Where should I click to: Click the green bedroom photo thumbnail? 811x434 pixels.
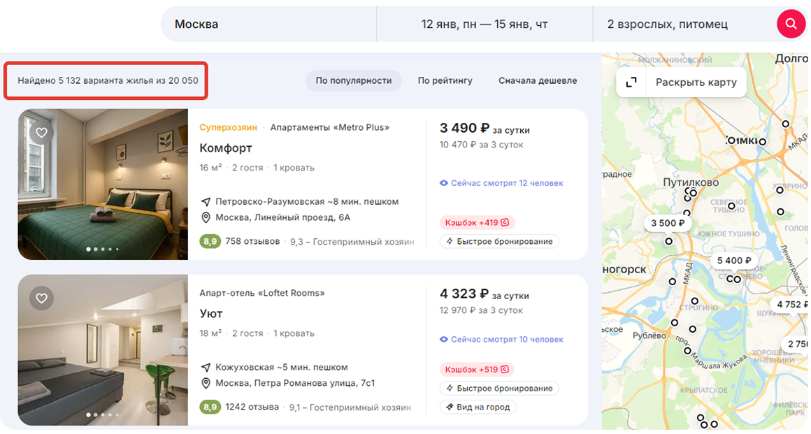click(103, 185)
